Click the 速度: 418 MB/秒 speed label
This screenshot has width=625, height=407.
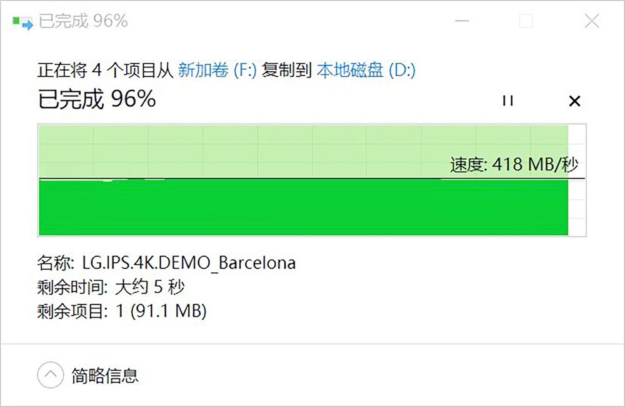pos(514,164)
